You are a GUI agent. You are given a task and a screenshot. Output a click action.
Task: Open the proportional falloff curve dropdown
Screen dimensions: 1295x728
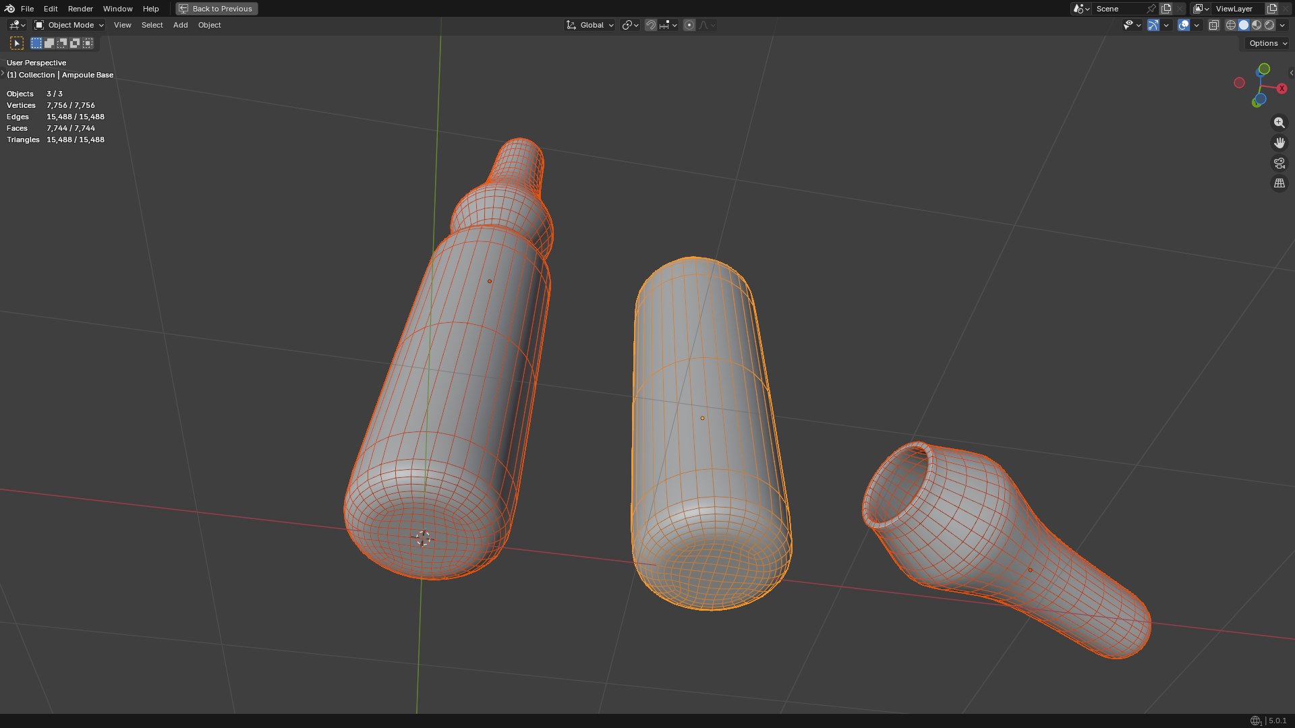tap(707, 25)
